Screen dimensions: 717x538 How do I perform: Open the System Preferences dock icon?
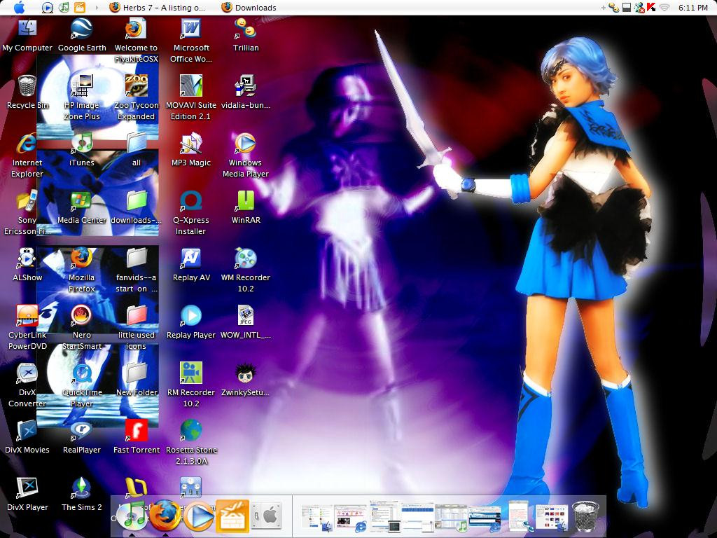pyautogui.click(x=266, y=516)
